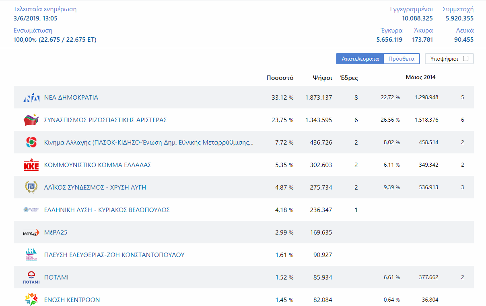Open ΛΑΪΚΟΣ ΣΥΝΔΕΣΜΟΣ - ΧΡΥΣΗ ΑΥΓΗ link
The width and height of the screenshot is (486, 306).
(95, 188)
